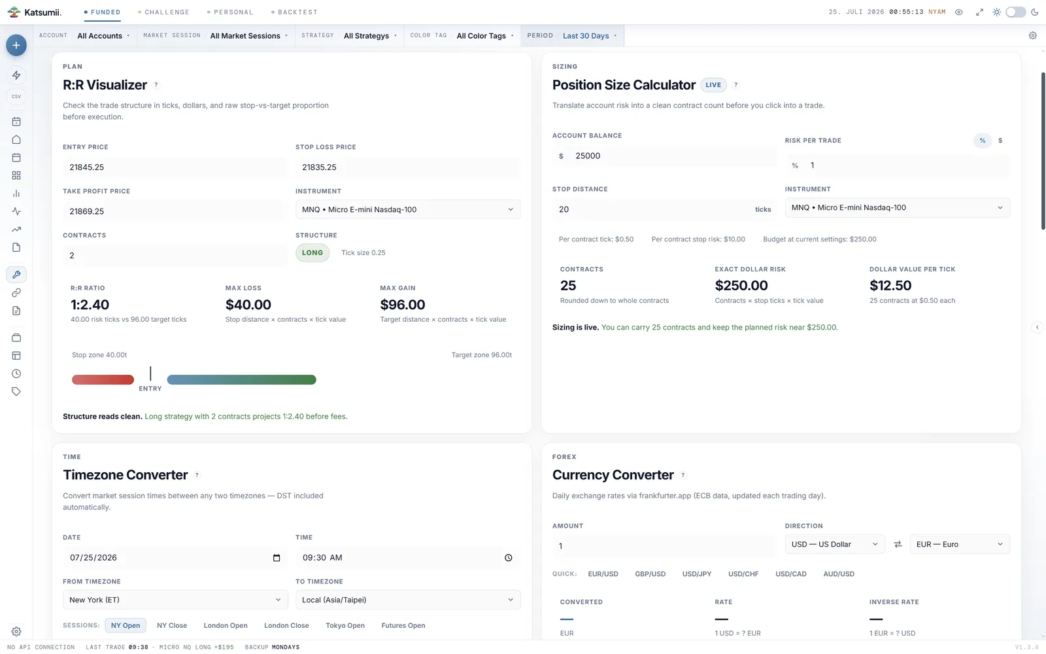Viewport: 1046px width, 654px height.
Task: Switch to the Funded tab
Action: click(x=102, y=12)
